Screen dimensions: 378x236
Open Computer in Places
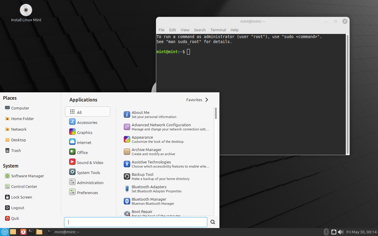17,108
